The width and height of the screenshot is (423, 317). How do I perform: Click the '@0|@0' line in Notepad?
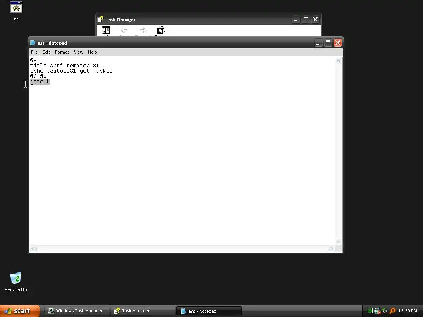(38, 76)
